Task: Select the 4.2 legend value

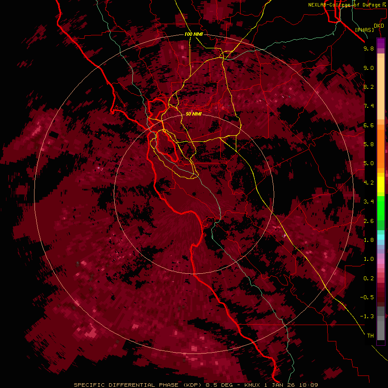Action: point(369,183)
